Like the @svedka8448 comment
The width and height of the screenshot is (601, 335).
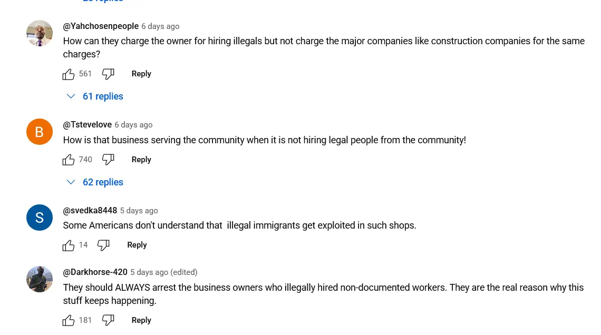pyautogui.click(x=69, y=245)
